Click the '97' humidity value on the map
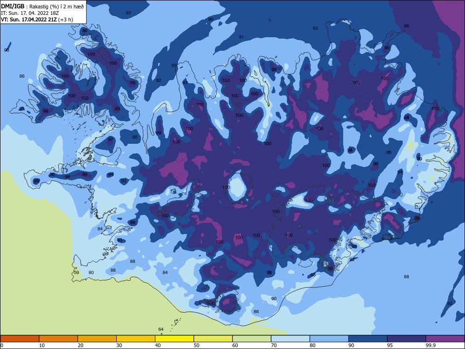 [111, 140]
